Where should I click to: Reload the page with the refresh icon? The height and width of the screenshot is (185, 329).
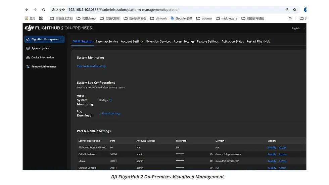(x=44, y=10)
